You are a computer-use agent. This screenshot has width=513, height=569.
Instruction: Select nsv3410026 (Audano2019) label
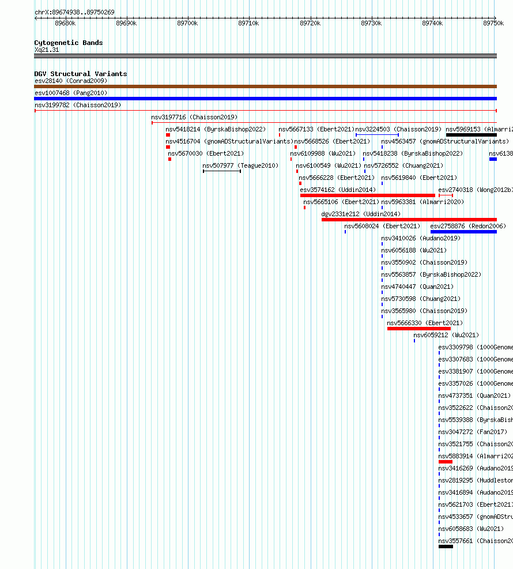pos(421,239)
